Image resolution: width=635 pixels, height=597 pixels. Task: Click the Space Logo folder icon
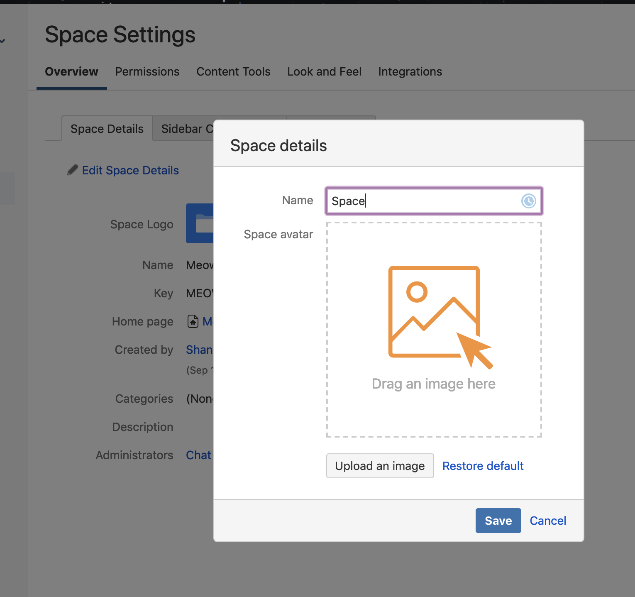point(202,224)
